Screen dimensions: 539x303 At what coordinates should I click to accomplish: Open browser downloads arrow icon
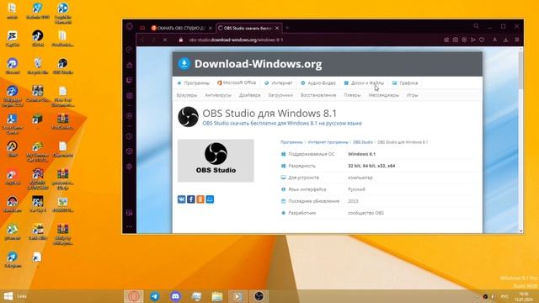click(x=505, y=40)
